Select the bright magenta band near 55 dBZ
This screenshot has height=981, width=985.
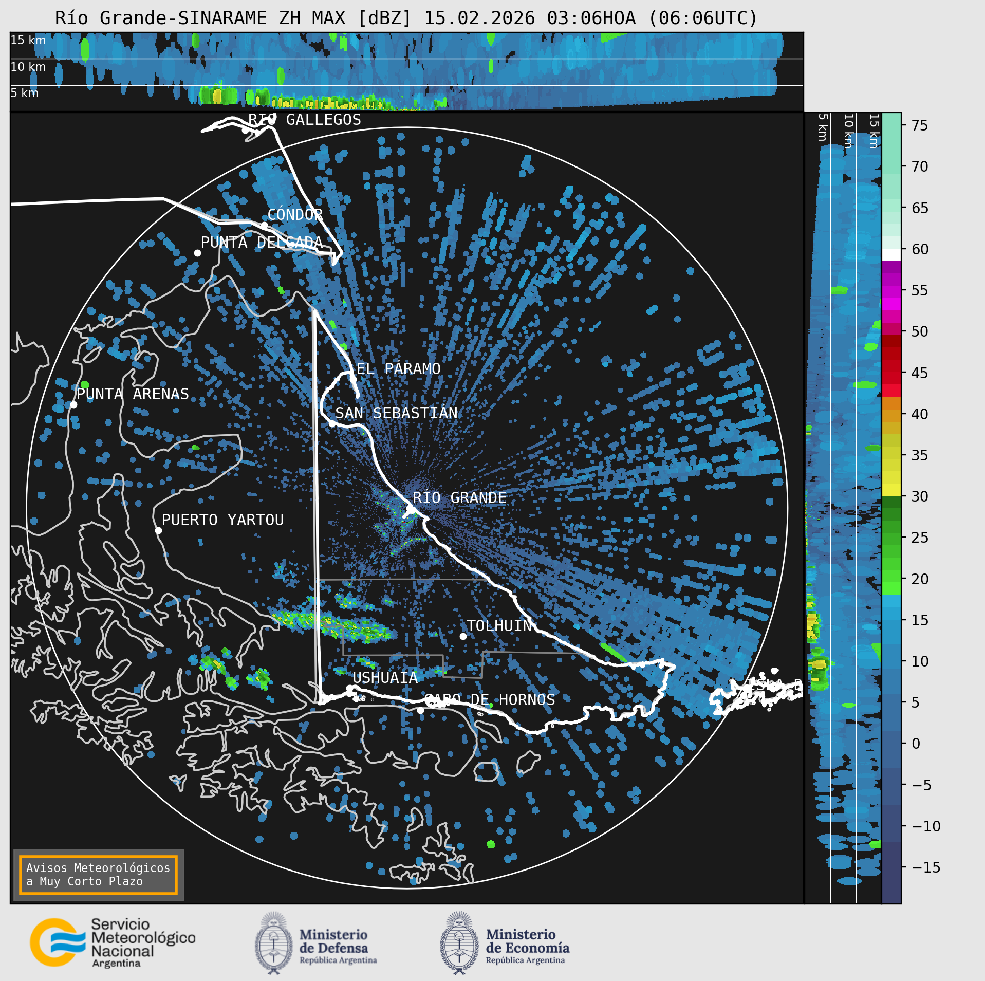[x=891, y=304]
